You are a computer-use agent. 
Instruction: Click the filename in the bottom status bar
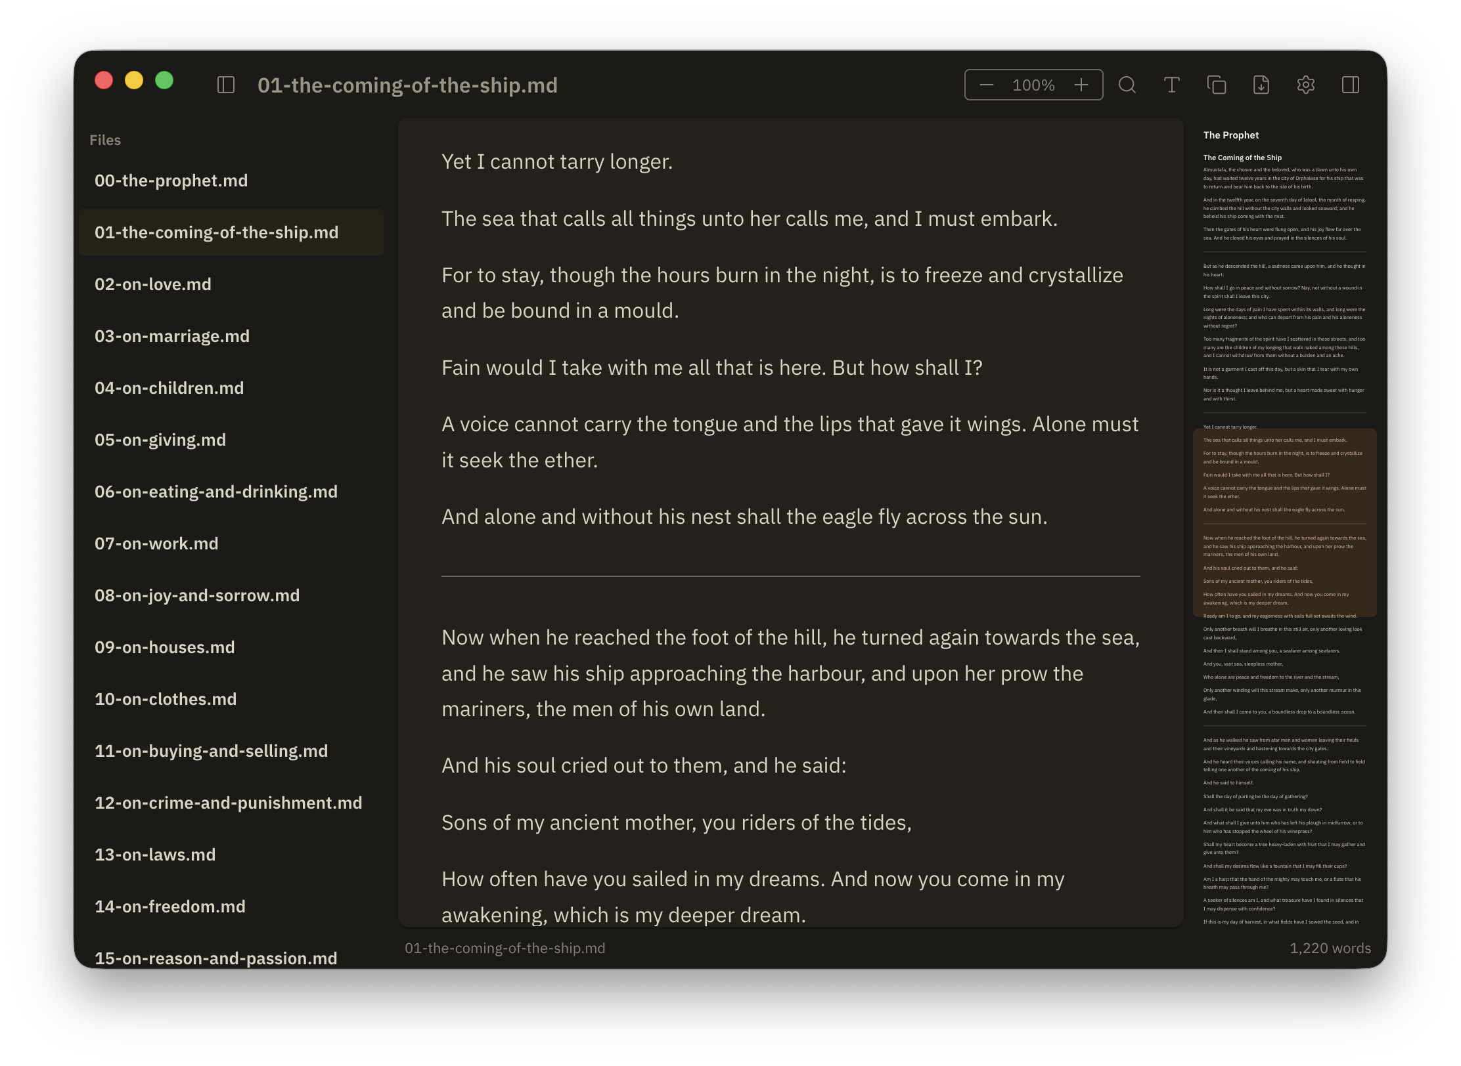pos(505,948)
